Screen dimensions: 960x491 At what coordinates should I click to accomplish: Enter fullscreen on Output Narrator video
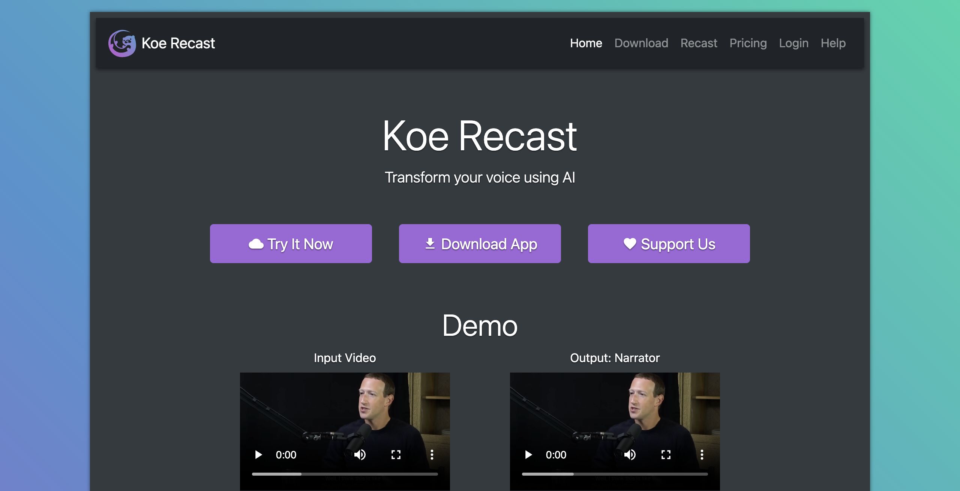coord(666,455)
